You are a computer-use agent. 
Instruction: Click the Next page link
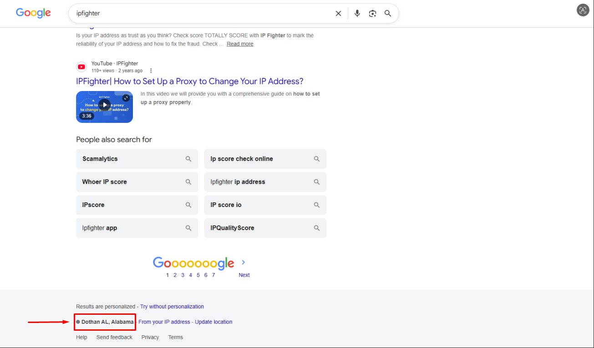pos(244,275)
